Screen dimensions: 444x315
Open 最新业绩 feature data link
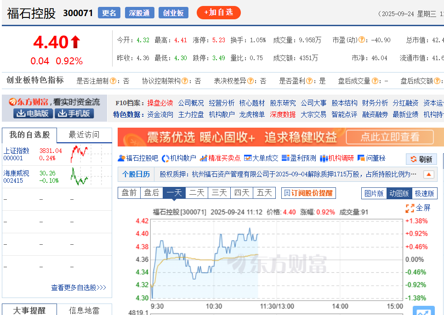(x=405, y=114)
